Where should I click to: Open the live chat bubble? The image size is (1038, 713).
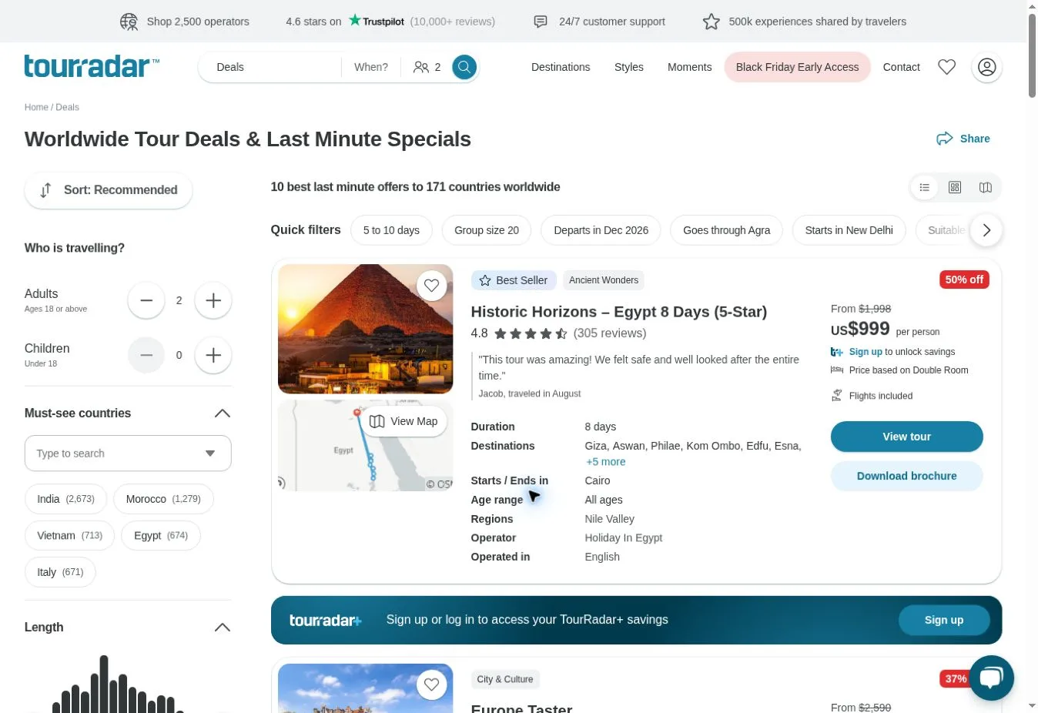[x=991, y=678]
